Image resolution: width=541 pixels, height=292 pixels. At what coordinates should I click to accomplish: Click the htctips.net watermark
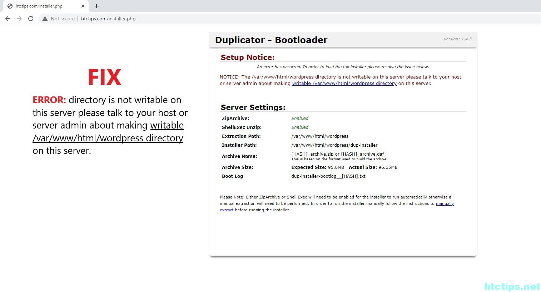click(x=512, y=286)
